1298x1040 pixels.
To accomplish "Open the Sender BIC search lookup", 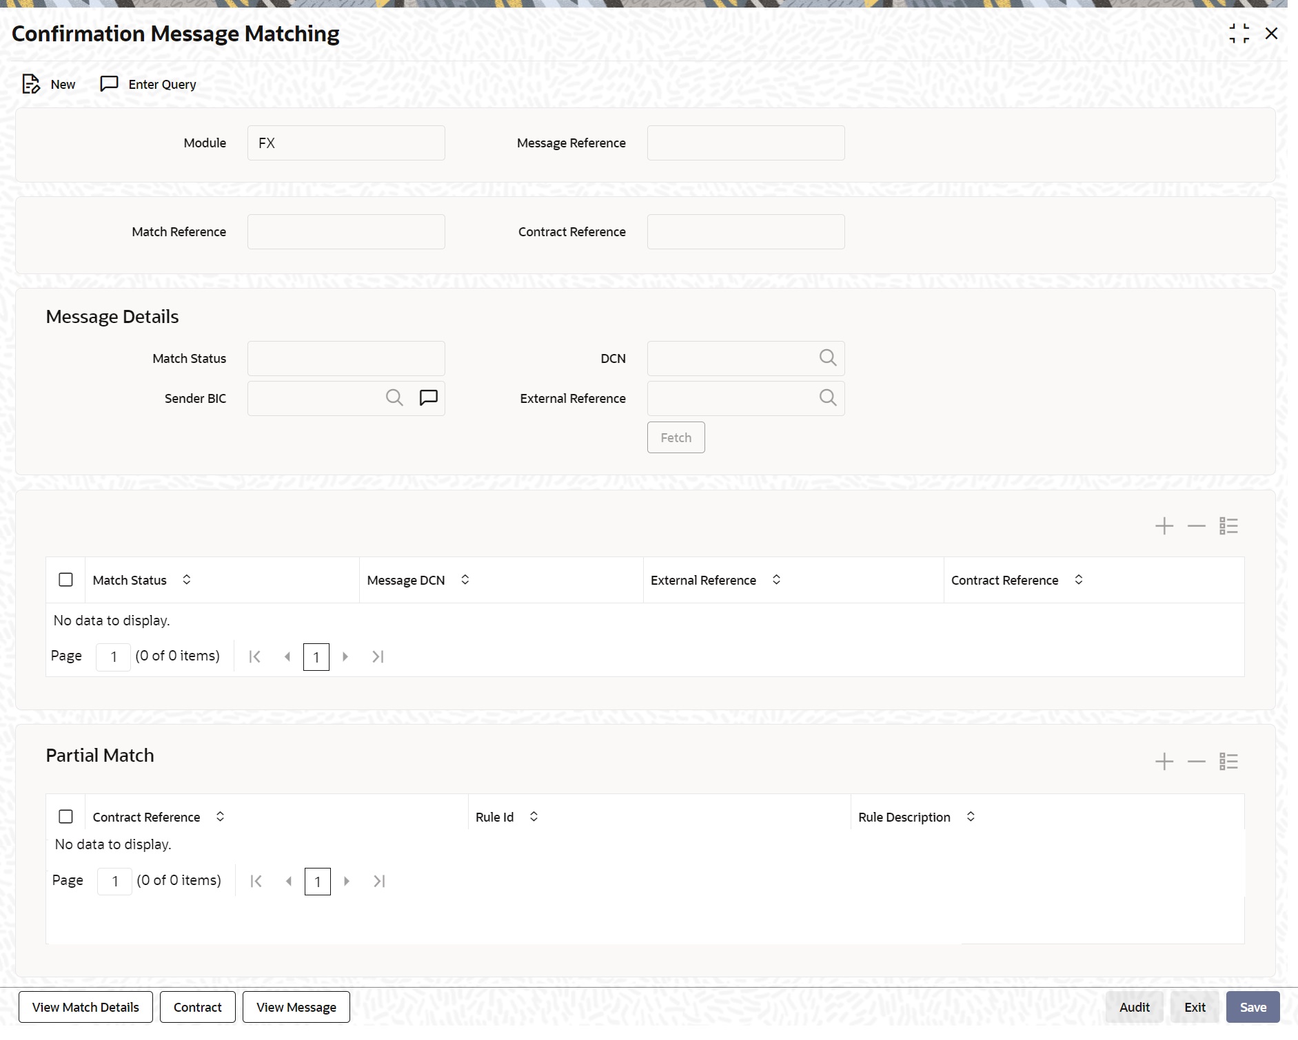I will point(394,398).
